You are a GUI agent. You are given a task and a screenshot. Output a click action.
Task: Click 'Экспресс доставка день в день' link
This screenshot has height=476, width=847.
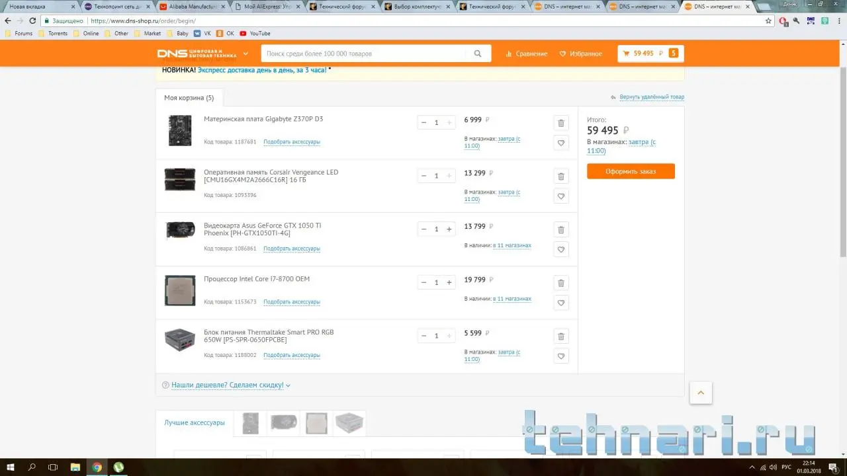(x=262, y=69)
